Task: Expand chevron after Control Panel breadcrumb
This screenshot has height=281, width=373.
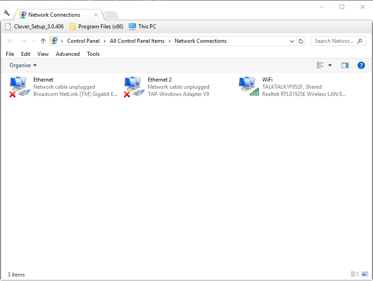Action: (x=105, y=41)
